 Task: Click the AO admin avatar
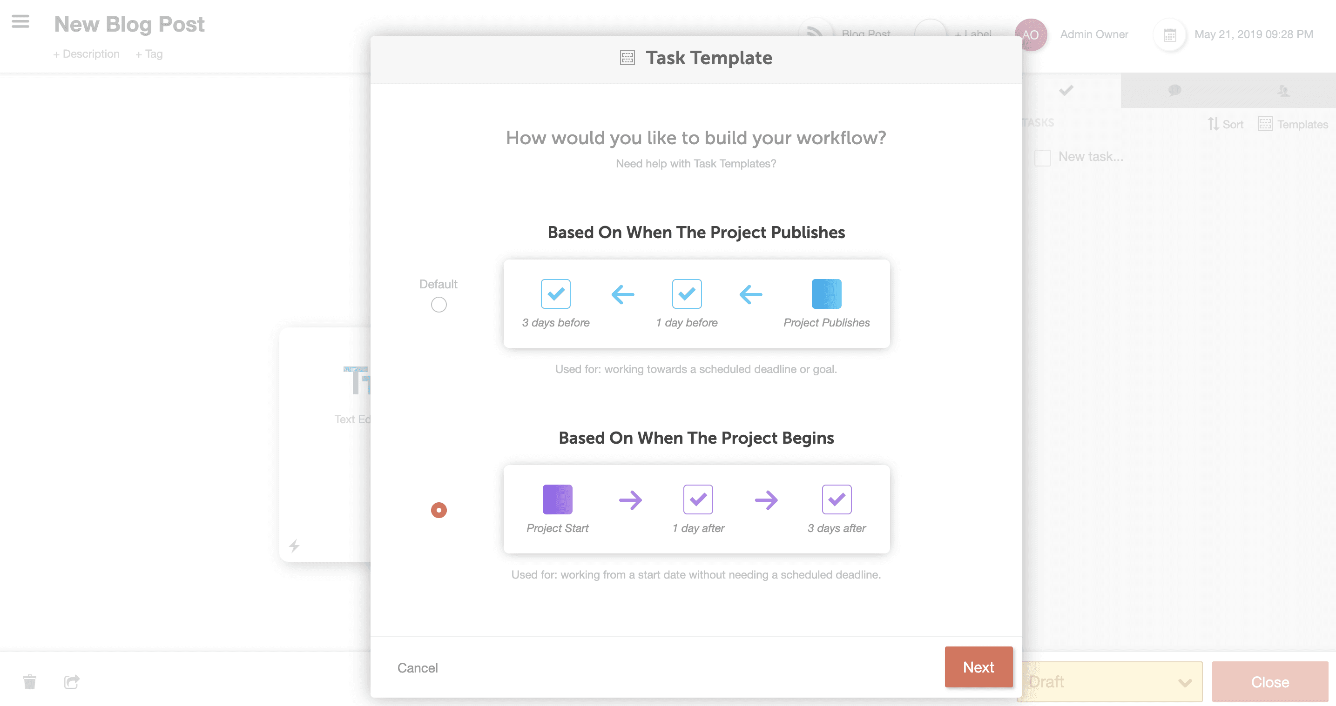[x=1031, y=35]
